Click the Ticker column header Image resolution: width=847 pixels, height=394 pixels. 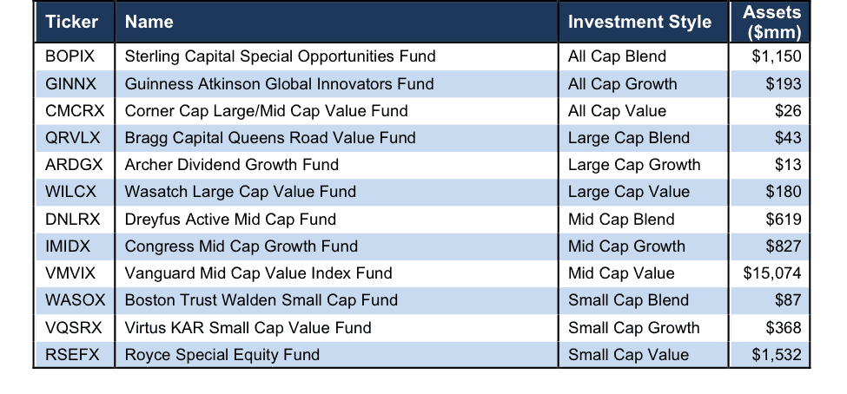coord(75,22)
